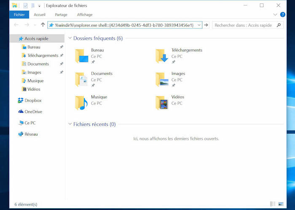
Task: Click the Dropbox icon in the sidebar
Action: [21, 100]
